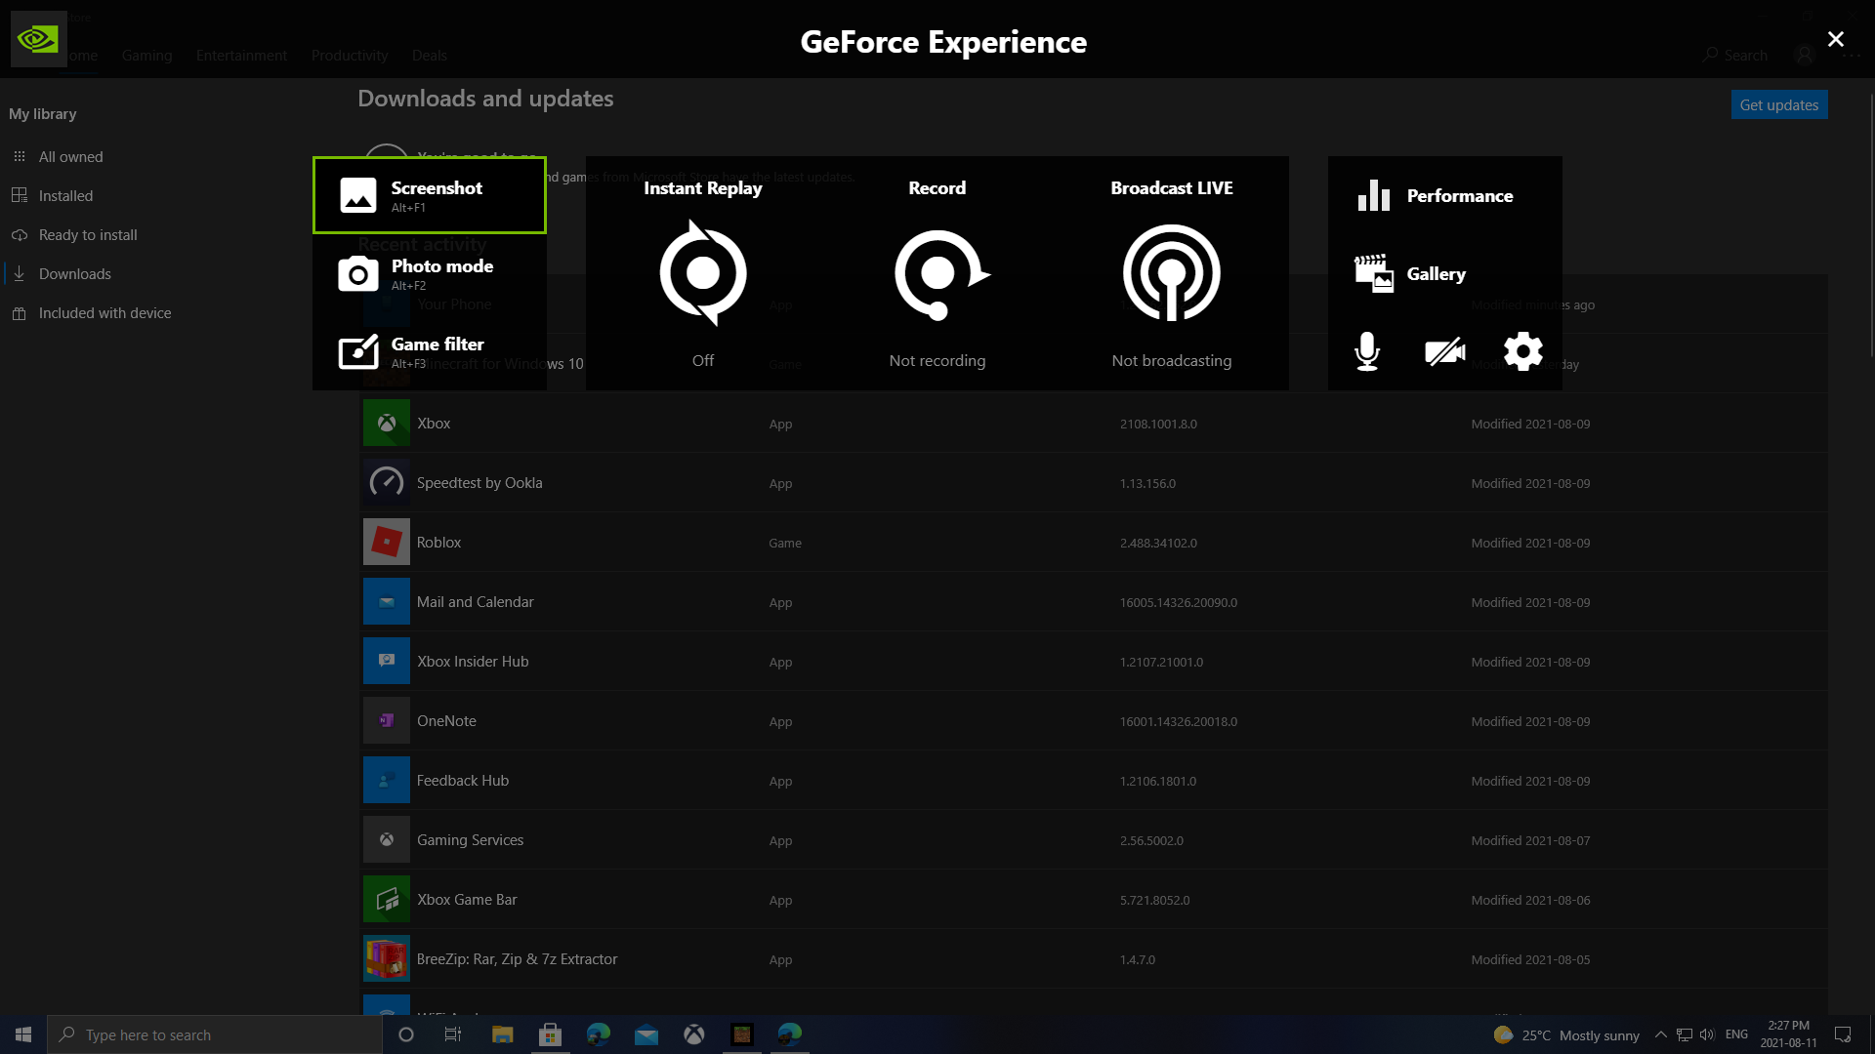Click the Roblox app thumbnail
1875x1054 pixels.
click(387, 543)
